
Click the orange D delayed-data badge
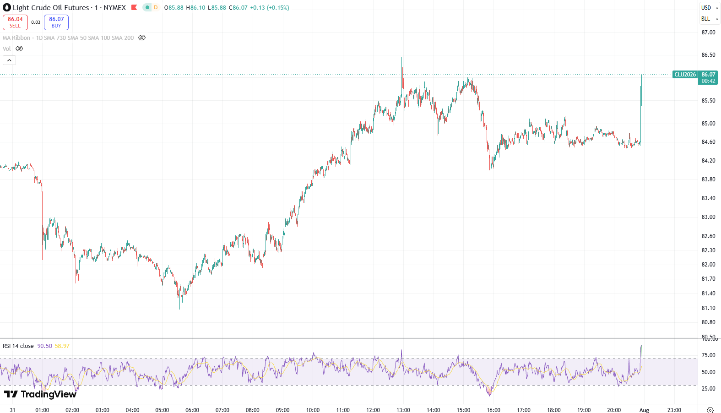tap(156, 7)
